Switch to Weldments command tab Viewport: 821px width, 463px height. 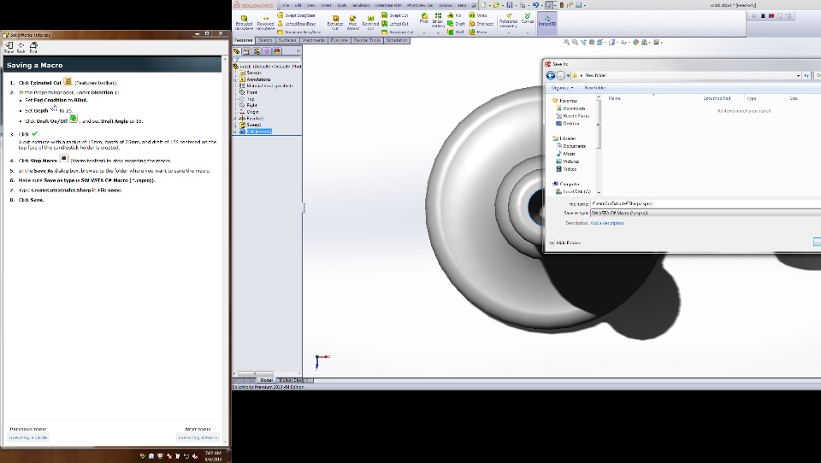coord(313,40)
